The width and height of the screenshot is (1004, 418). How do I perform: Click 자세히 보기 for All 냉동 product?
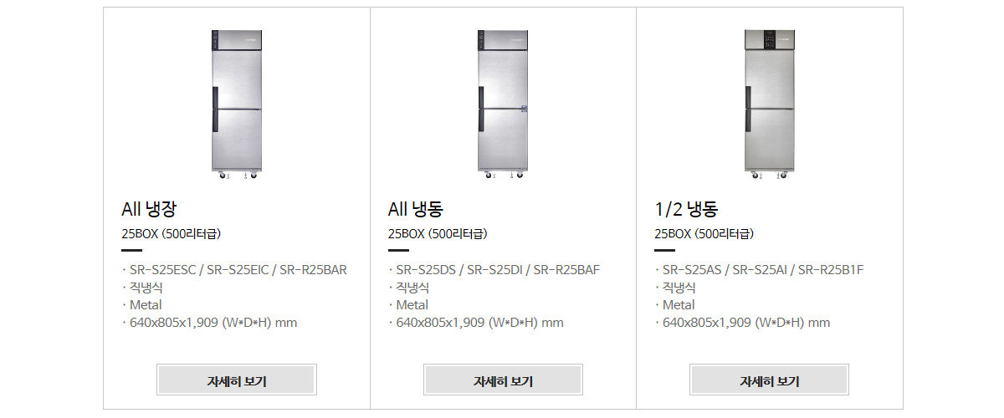pyautogui.click(x=503, y=380)
